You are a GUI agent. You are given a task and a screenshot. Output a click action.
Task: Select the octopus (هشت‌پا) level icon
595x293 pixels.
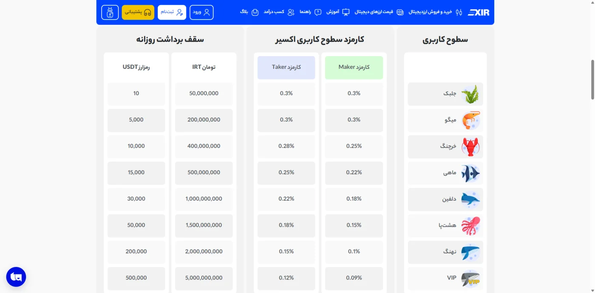[470, 226]
